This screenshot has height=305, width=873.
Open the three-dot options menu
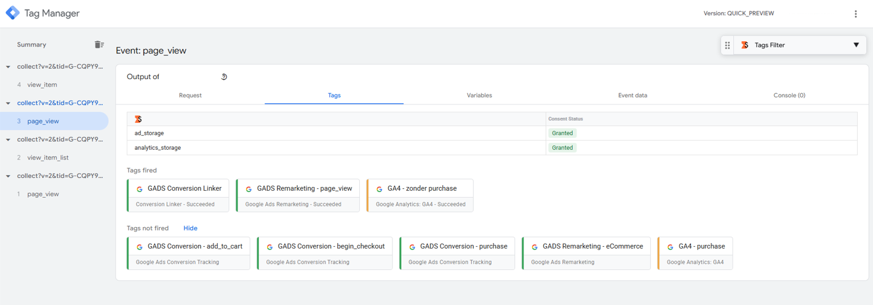point(855,14)
